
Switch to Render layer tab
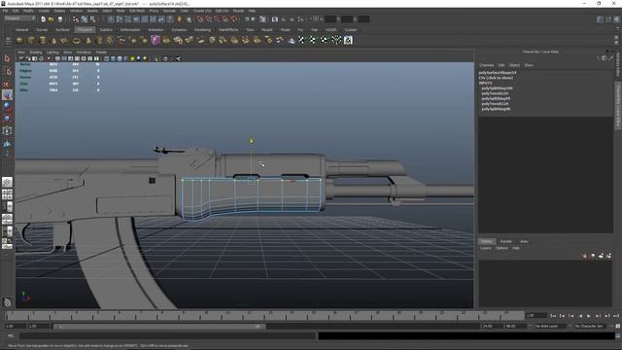click(505, 241)
